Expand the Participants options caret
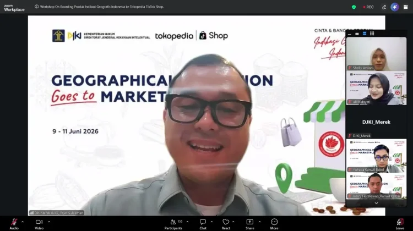Image resolution: width=413 pixels, height=231 pixels. coord(187,222)
